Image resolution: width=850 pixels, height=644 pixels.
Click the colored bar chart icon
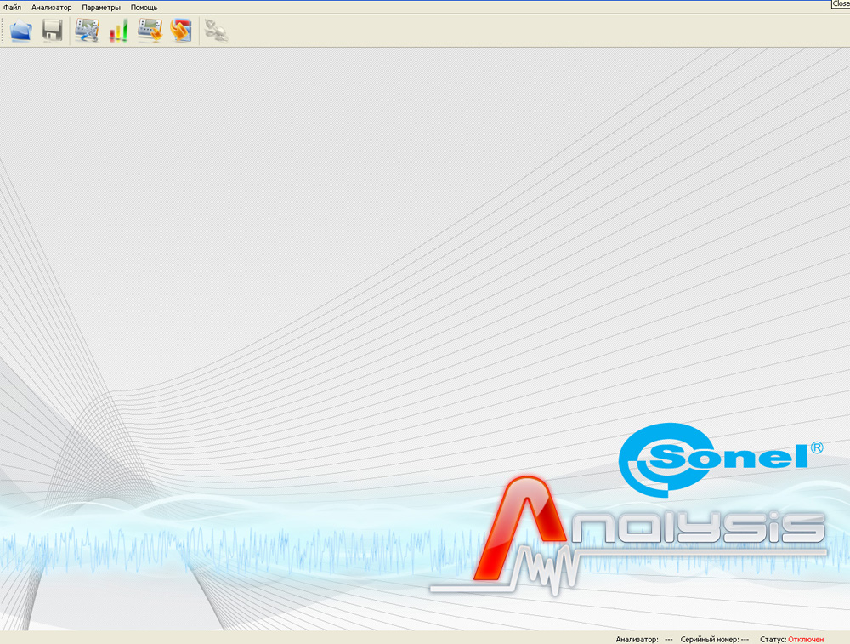(x=119, y=31)
